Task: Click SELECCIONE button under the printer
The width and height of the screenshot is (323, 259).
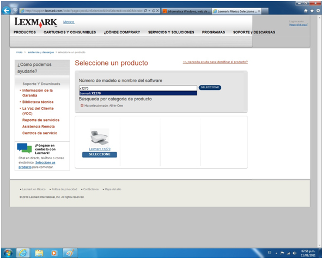Action: [100, 154]
